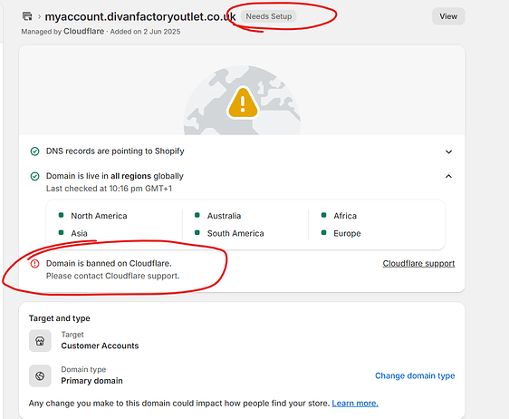Click green check icon beside Domain is live
The width and height of the screenshot is (509, 419).
pyautogui.click(x=34, y=176)
